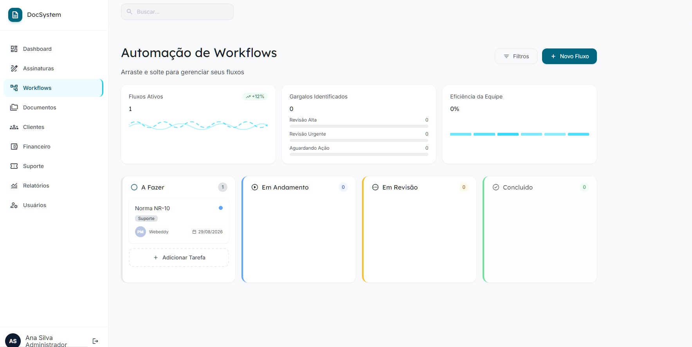The image size is (692, 347).
Task: Click the Suporte ticket icon
Action: pos(14,166)
